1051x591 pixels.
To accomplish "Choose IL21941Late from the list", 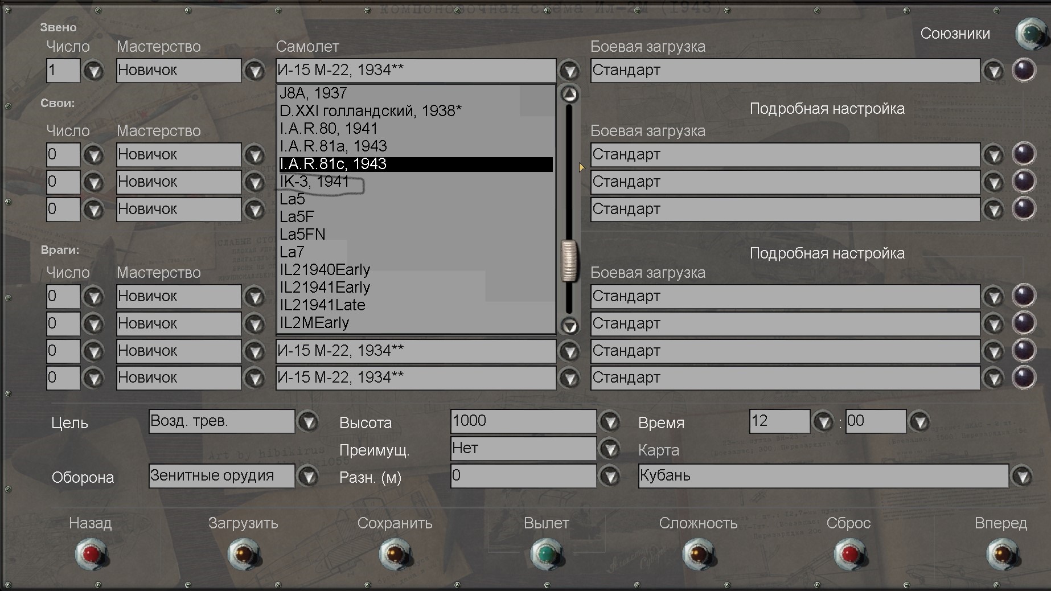I will (x=416, y=305).
